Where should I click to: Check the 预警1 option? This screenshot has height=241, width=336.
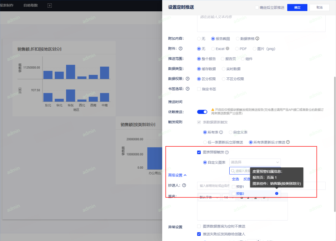click(x=234, y=187)
